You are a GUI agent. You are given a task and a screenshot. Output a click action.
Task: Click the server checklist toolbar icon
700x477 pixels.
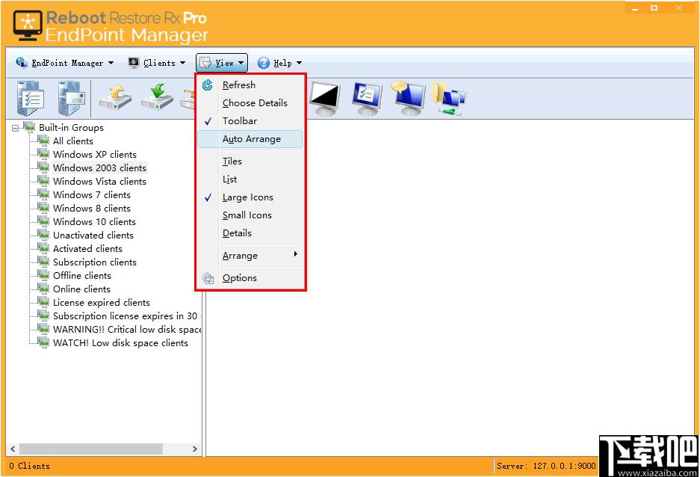pos(30,98)
